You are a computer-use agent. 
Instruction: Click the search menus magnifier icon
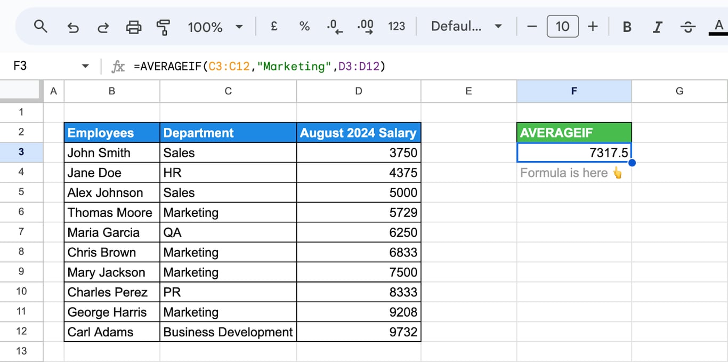pyautogui.click(x=41, y=26)
